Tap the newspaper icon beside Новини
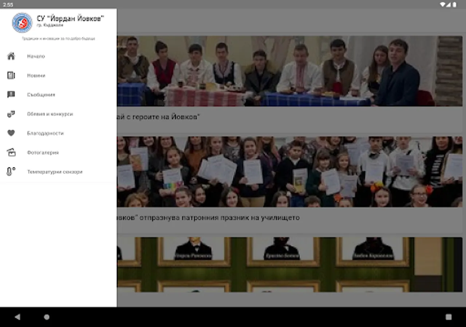Image resolution: width=466 pixels, height=327 pixels. point(11,76)
